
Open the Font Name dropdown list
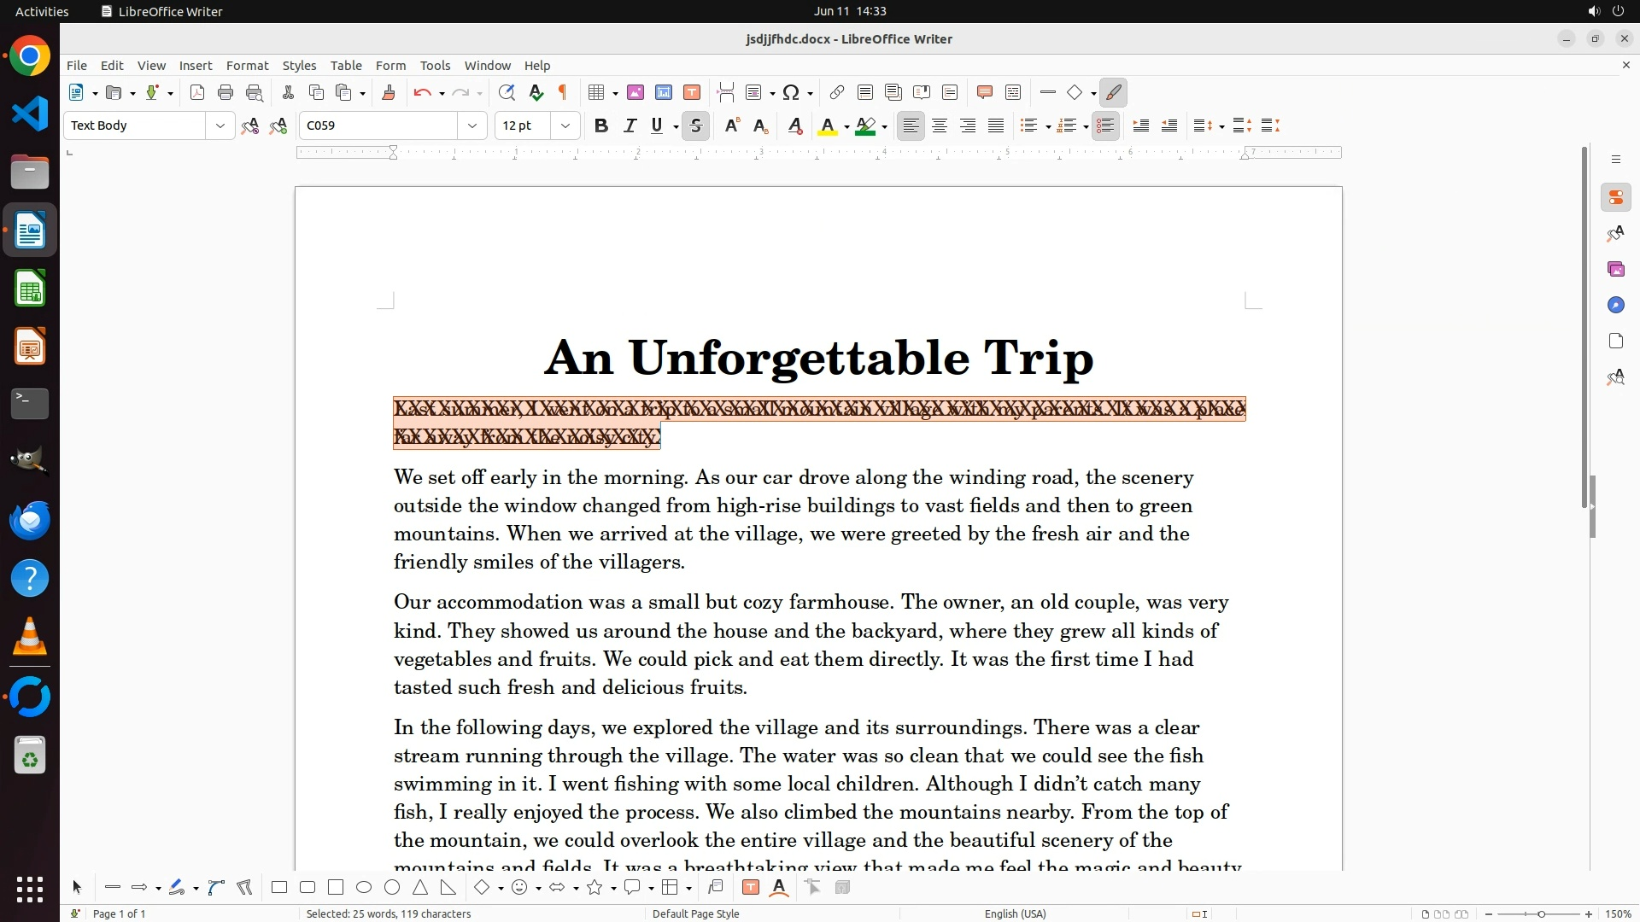[471, 126]
